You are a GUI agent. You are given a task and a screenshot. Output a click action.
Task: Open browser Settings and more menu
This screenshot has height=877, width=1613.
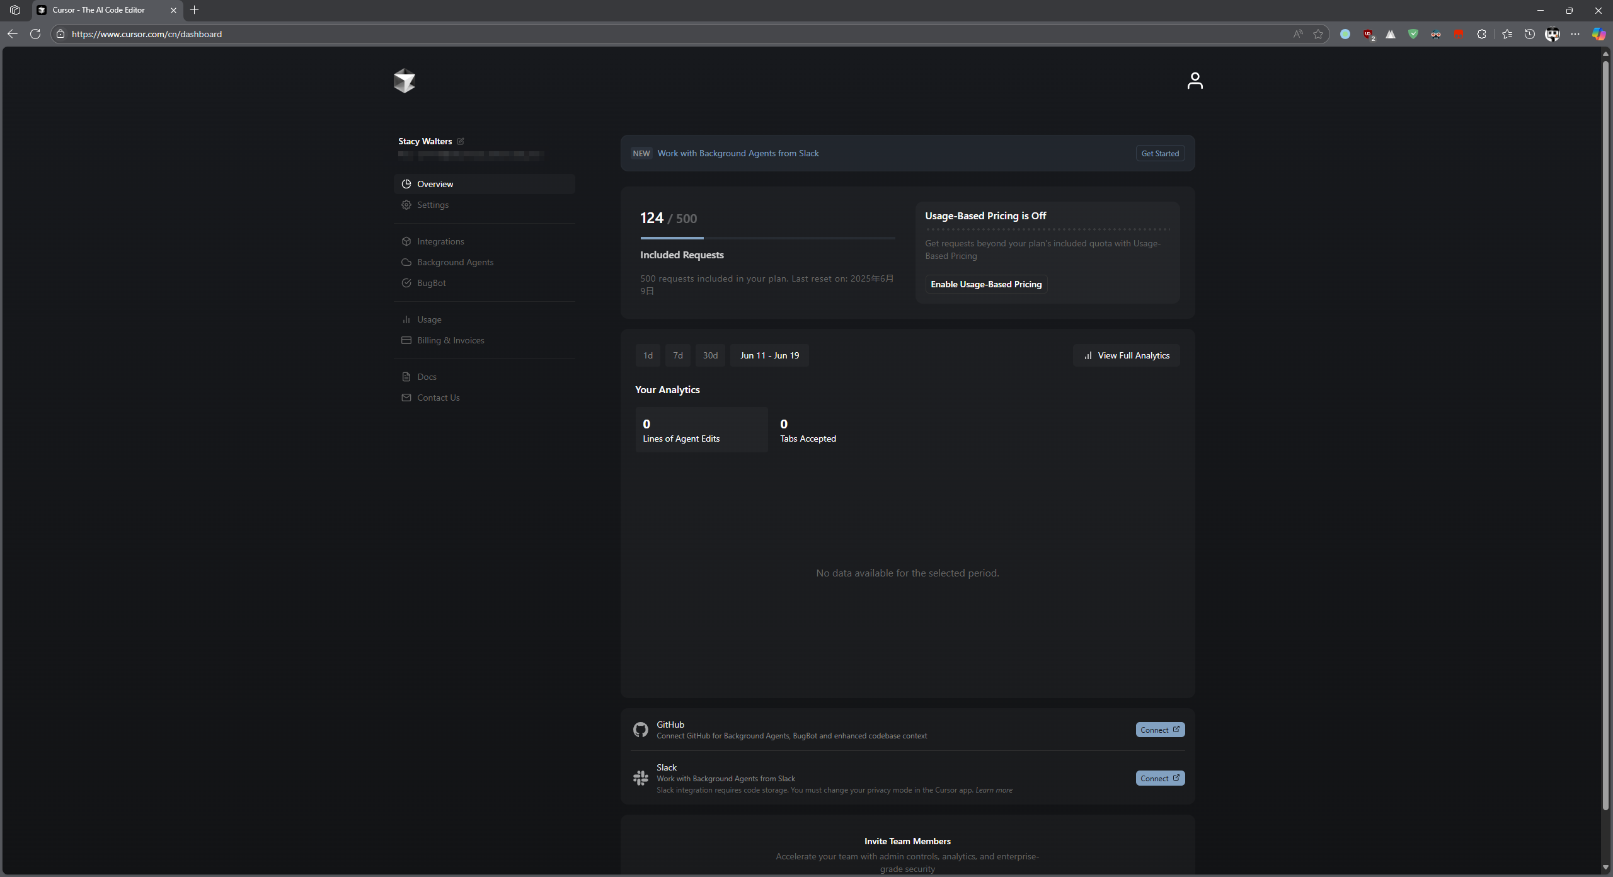[x=1575, y=34]
